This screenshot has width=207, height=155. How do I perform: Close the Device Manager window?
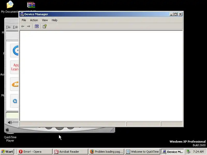(180, 14)
